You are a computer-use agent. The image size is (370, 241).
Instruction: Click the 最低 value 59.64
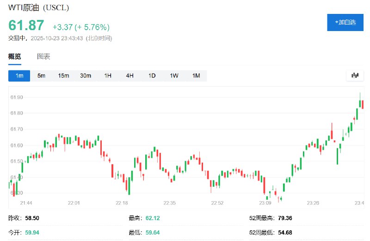[x=153, y=233]
